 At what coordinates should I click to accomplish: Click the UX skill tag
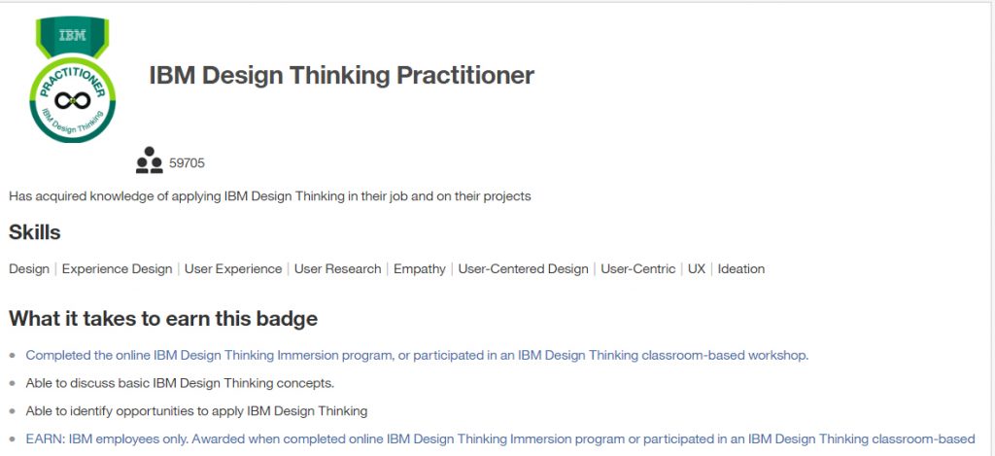pyautogui.click(x=697, y=268)
